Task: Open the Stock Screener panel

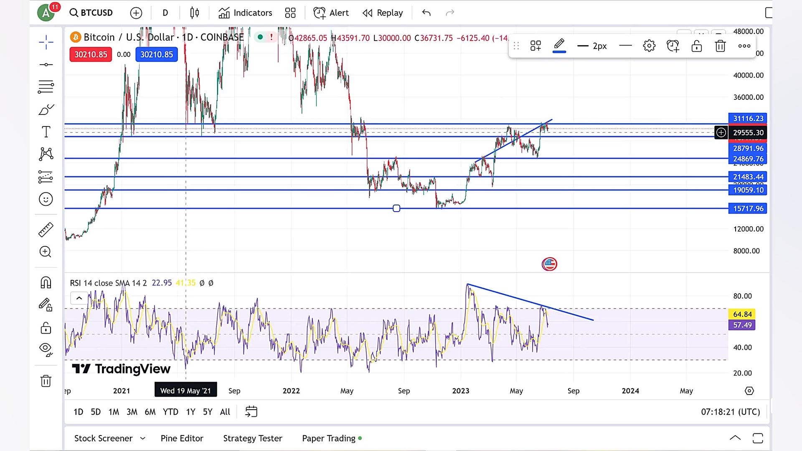Action: 103,438
